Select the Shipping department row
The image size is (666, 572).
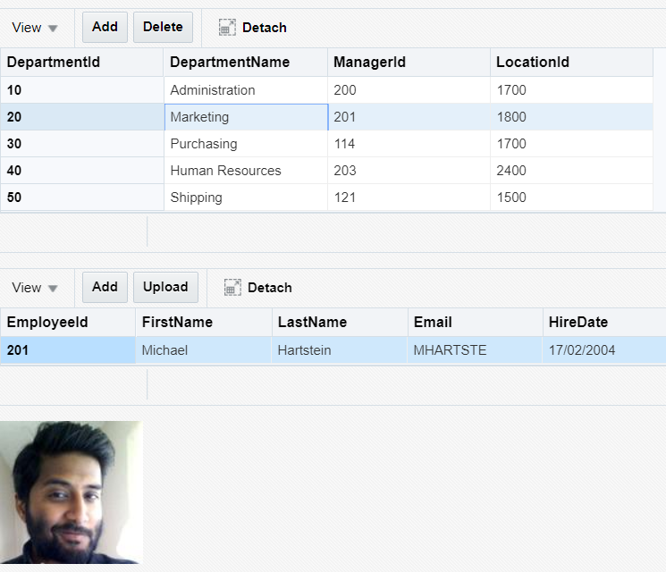[326, 197]
